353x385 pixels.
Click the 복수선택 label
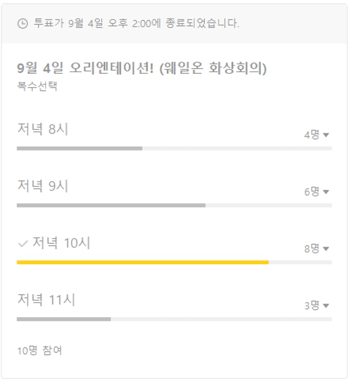[x=37, y=86]
